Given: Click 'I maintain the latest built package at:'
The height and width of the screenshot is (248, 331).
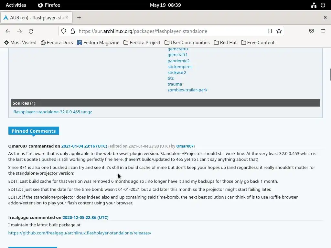Looking at the screenshot, I should (45, 225).
